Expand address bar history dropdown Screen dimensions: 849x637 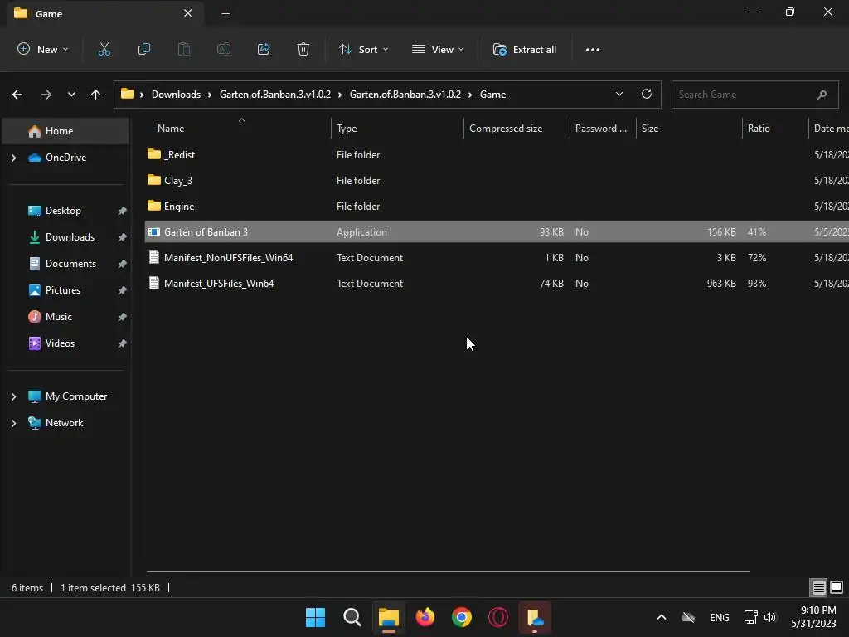[619, 94]
